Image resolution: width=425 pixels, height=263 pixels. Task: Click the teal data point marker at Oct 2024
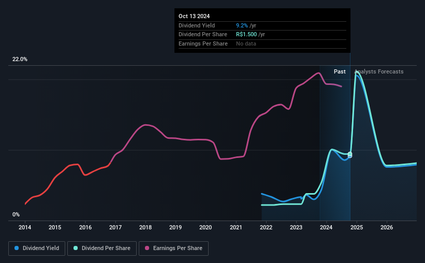tap(350, 154)
